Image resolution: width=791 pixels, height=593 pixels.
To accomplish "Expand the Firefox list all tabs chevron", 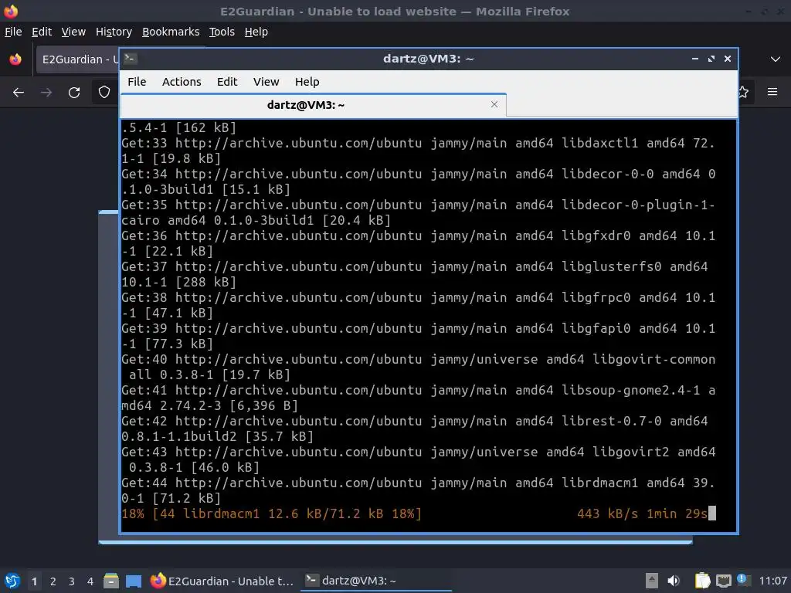I will click(776, 59).
